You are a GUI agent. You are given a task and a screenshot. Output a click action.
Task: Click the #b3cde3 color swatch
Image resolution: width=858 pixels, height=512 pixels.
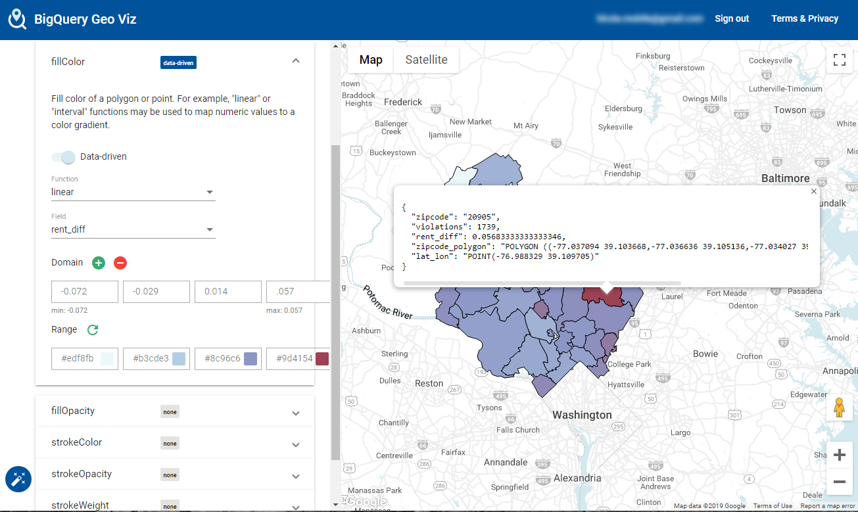(x=179, y=359)
